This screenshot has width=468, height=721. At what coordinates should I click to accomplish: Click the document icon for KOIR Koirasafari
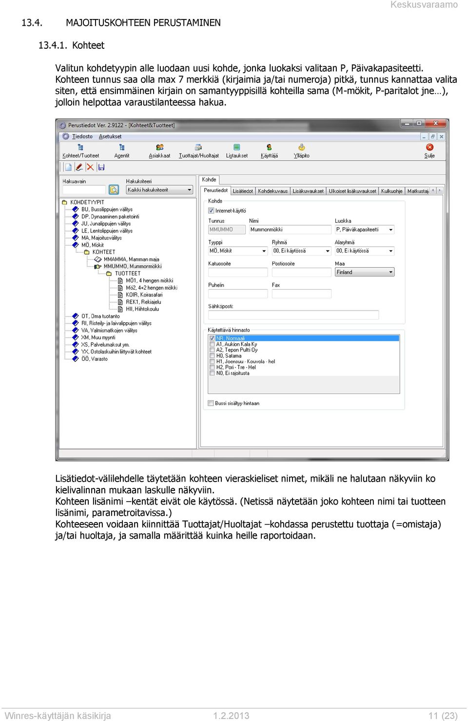coord(120,295)
